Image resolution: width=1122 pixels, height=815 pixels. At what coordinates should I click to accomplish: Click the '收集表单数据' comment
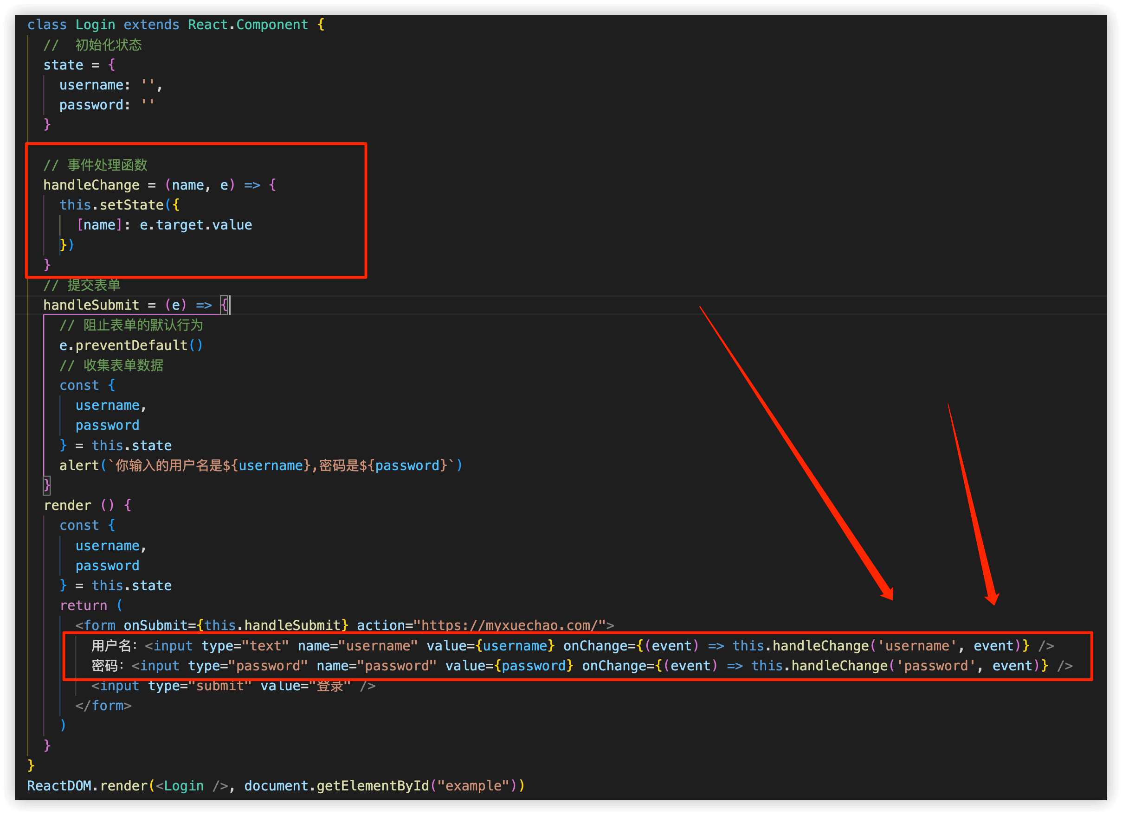tap(111, 365)
